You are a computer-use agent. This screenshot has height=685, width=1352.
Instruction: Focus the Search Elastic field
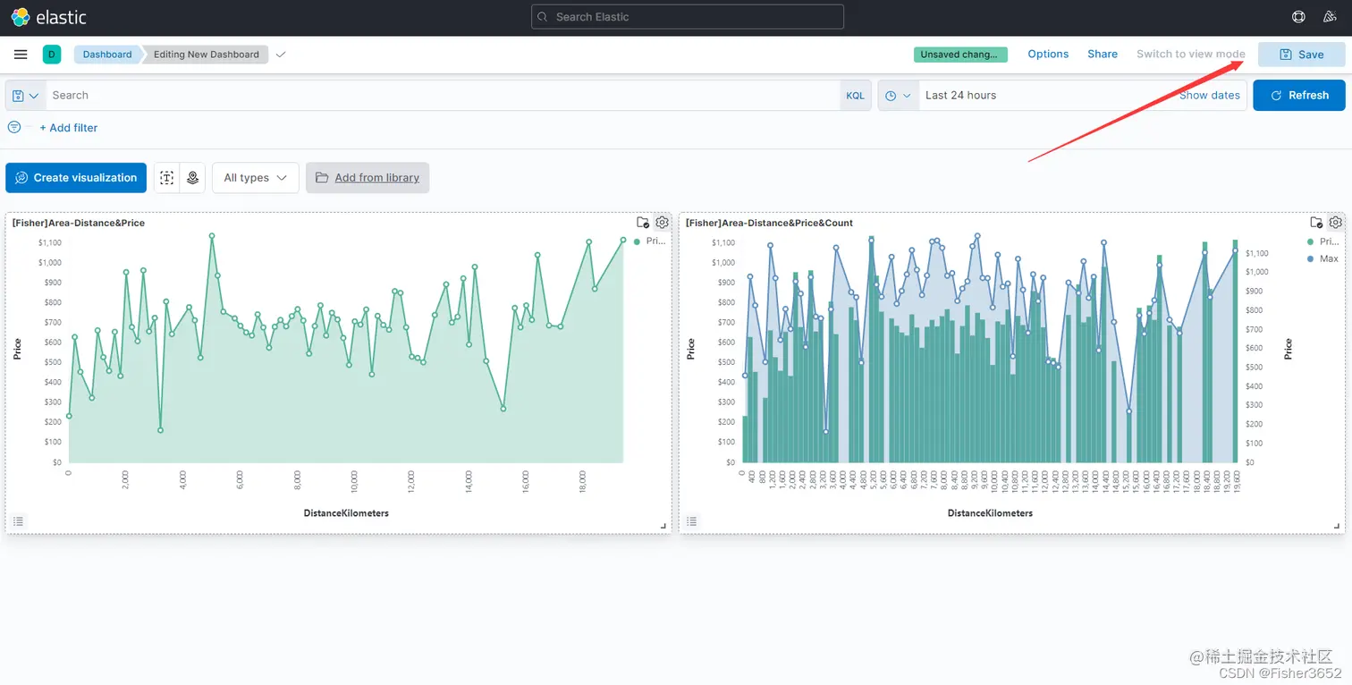[x=688, y=17]
